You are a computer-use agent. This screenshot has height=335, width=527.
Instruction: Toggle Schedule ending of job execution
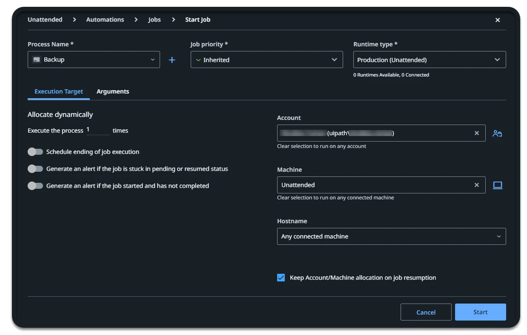35,152
